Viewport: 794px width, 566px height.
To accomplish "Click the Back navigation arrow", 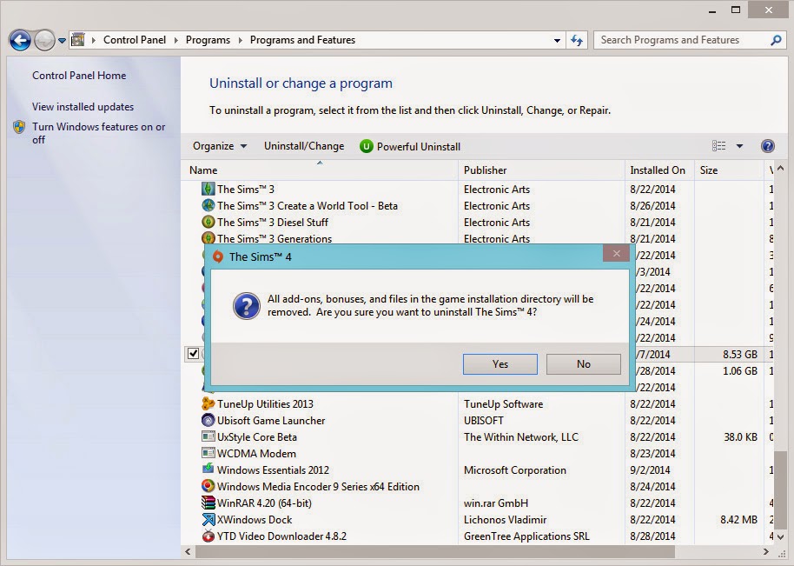I will [20, 40].
